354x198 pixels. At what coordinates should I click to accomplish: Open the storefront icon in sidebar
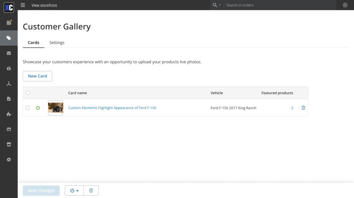pos(9,144)
